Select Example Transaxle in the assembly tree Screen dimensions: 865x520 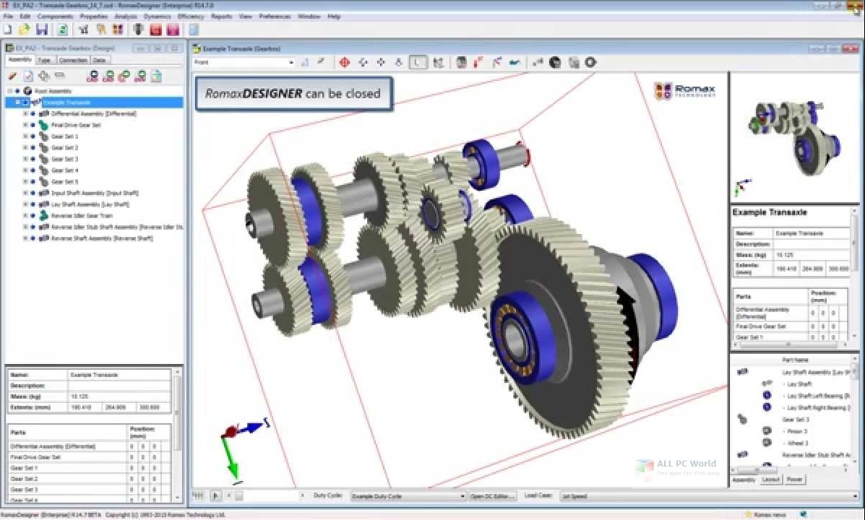66,103
